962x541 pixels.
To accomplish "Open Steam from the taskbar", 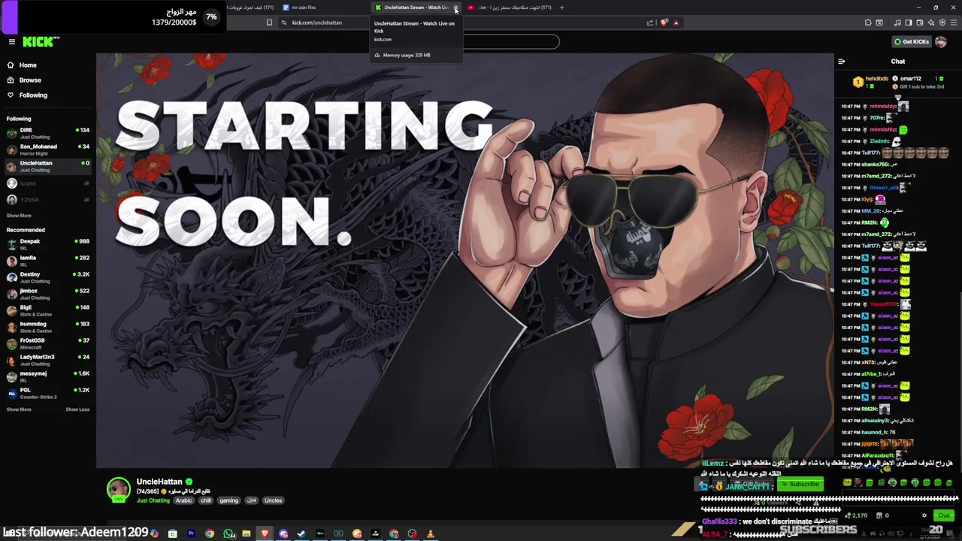I will click(x=301, y=533).
